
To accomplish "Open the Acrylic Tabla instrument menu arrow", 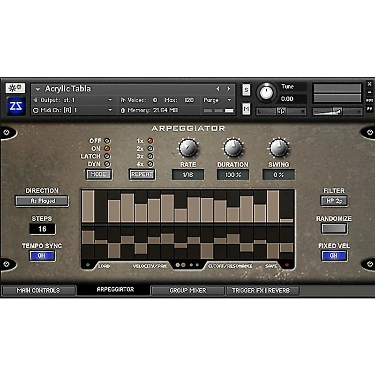I will point(37,90).
